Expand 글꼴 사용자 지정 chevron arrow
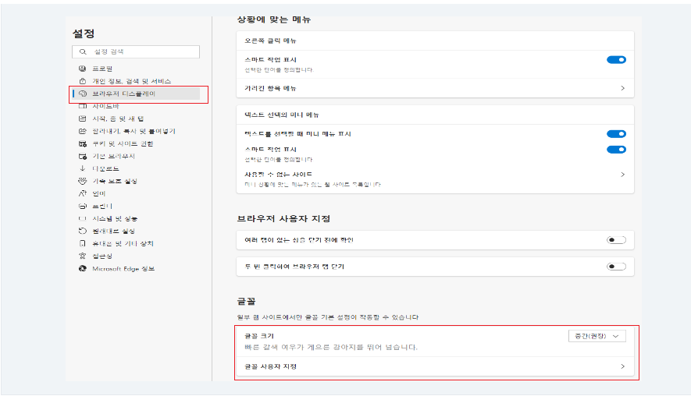The width and height of the screenshot is (691, 396). [622, 366]
